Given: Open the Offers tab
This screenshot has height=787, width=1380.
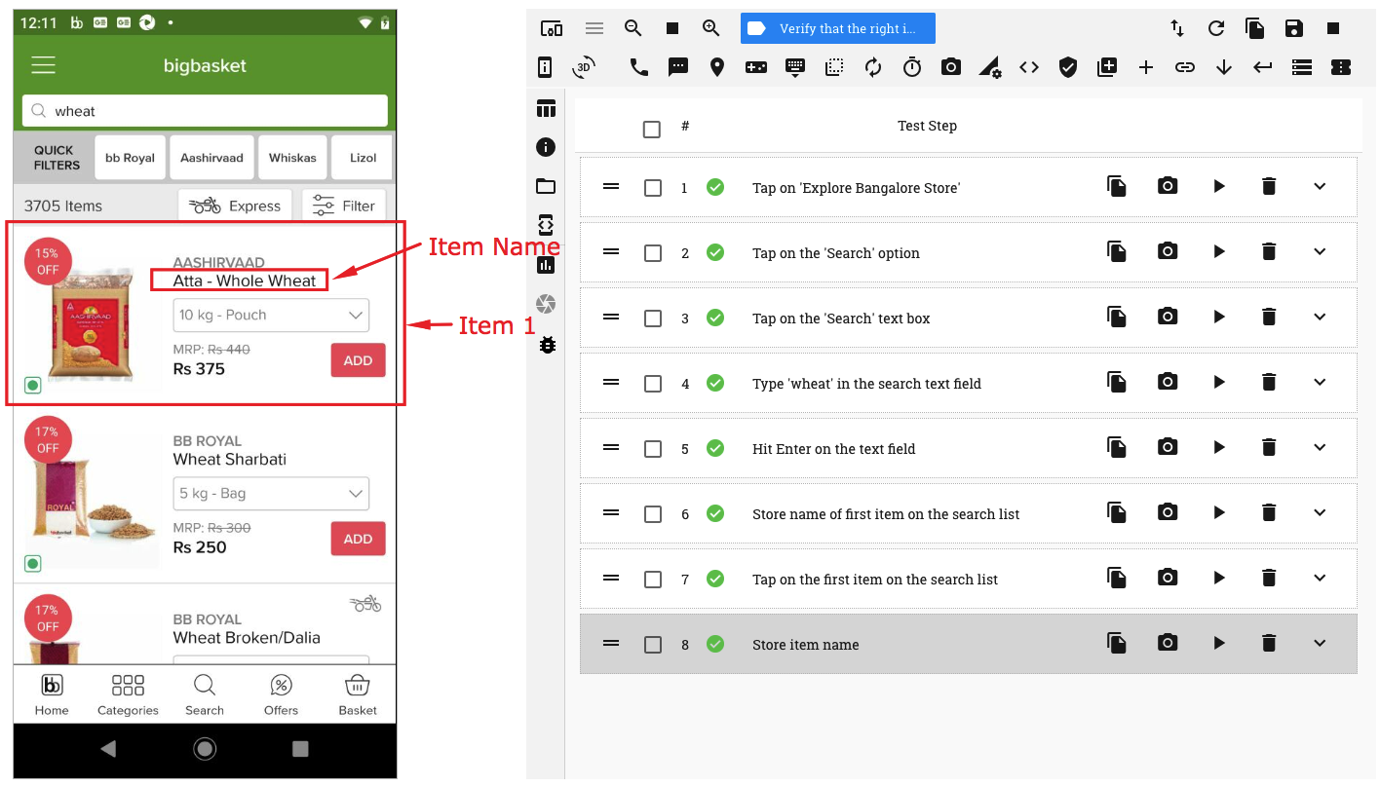Looking at the screenshot, I should (x=281, y=695).
